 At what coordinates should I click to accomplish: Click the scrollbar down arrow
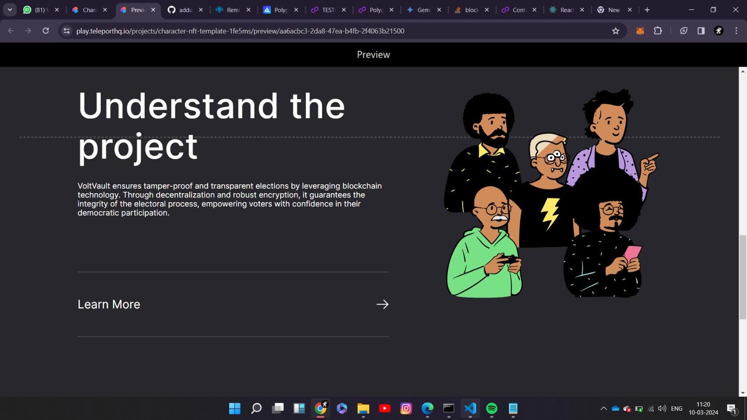coord(743,393)
